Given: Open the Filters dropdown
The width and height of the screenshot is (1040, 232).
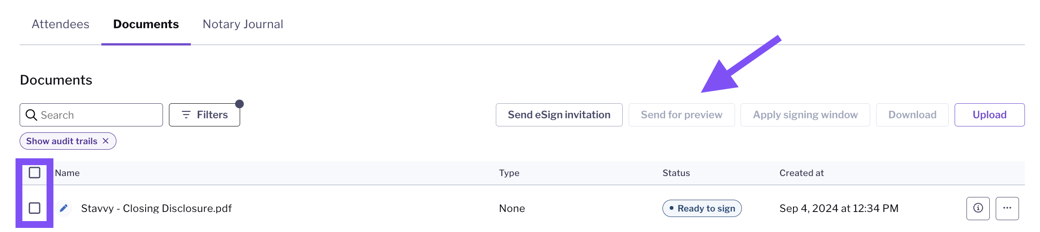Looking at the screenshot, I should coord(205,115).
